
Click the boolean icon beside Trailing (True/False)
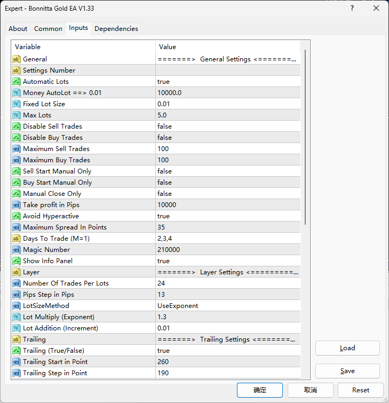(17, 351)
